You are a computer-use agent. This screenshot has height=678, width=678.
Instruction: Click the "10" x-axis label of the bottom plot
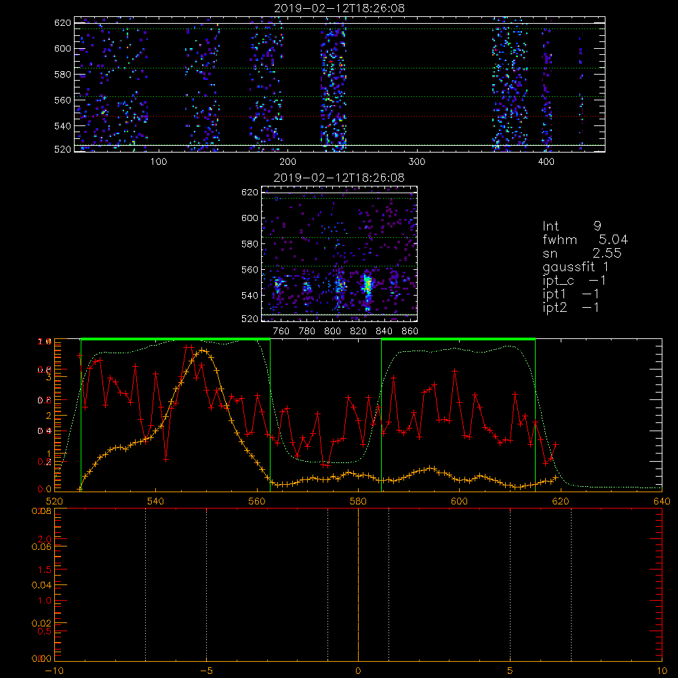[x=662, y=671]
